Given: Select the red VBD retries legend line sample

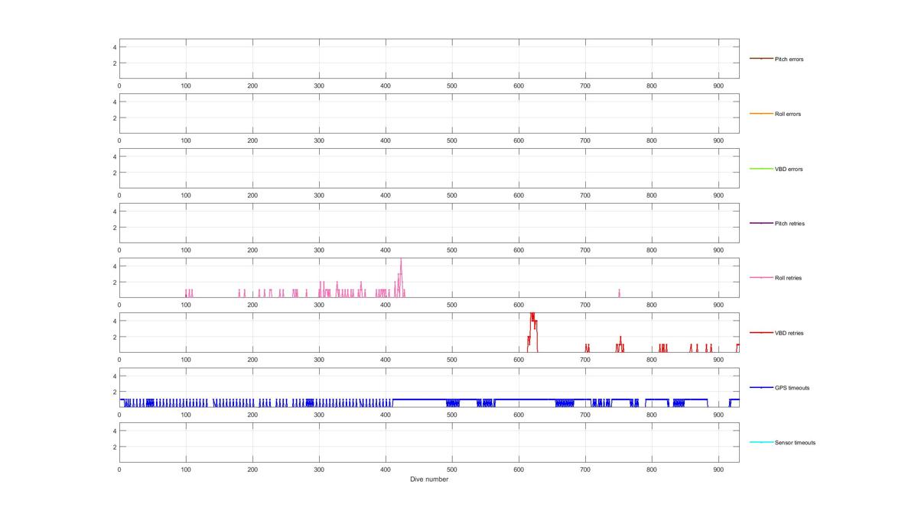Looking at the screenshot, I should click(x=761, y=333).
